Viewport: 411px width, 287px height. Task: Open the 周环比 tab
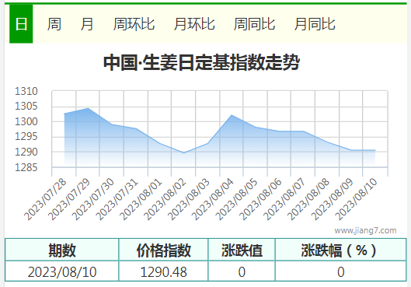134,24
